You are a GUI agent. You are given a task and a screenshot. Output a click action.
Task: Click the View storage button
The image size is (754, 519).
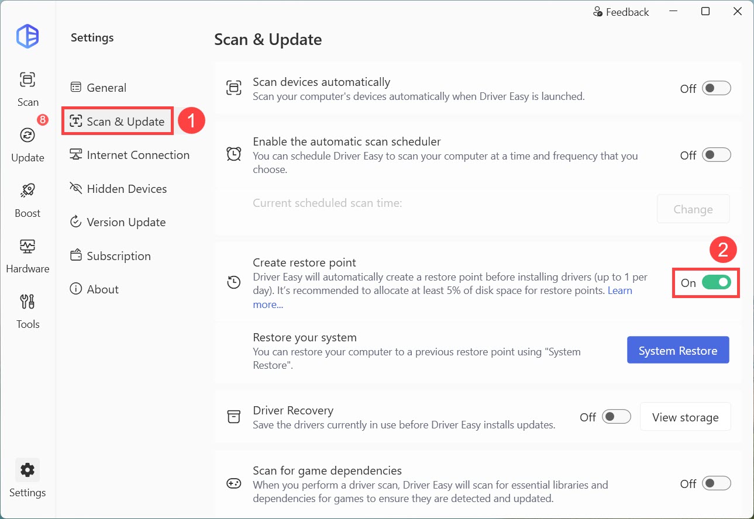(x=686, y=417)
